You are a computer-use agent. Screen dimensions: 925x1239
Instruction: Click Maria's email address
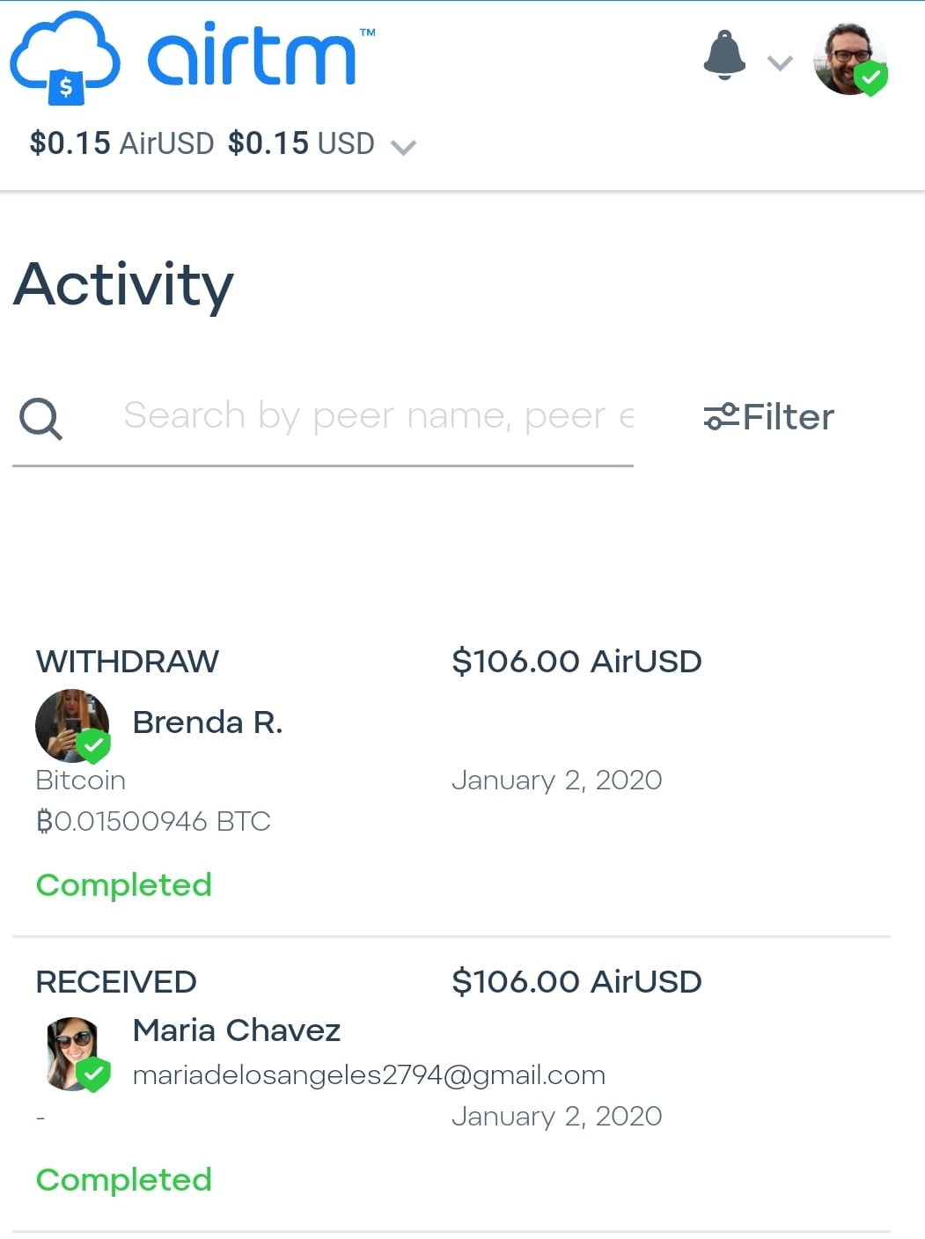tap(369, 1075)
